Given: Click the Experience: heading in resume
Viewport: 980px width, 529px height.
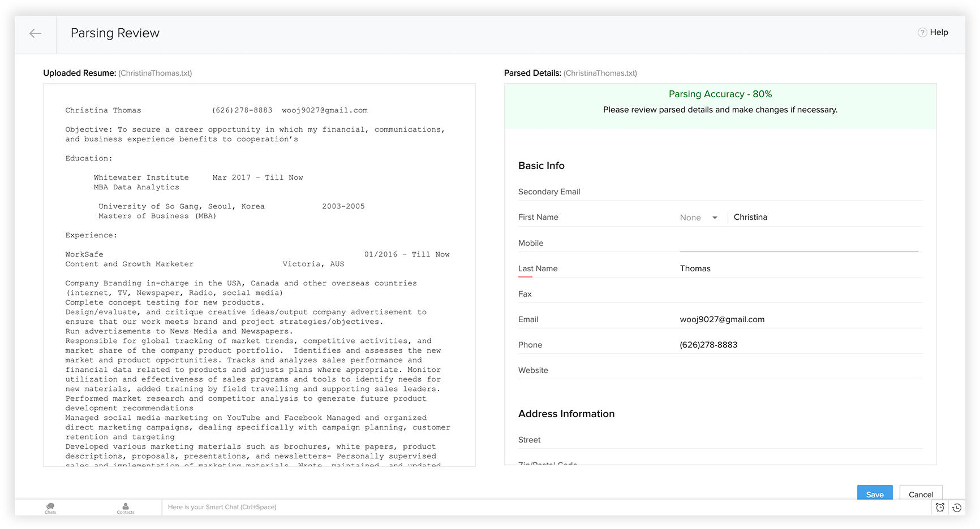Looking at the screenshot, I should click(x=91, y=235).
